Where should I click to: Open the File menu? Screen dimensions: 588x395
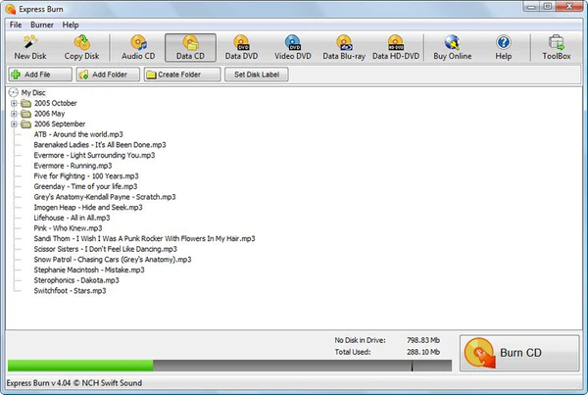(x=15, y=24)
